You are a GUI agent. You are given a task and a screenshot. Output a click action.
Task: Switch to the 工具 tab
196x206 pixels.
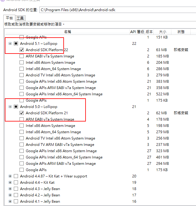click(x=20, y=18)
